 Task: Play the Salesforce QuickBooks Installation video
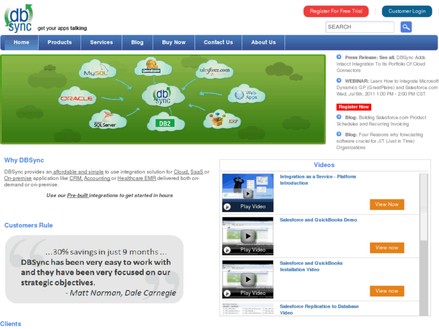248,279
